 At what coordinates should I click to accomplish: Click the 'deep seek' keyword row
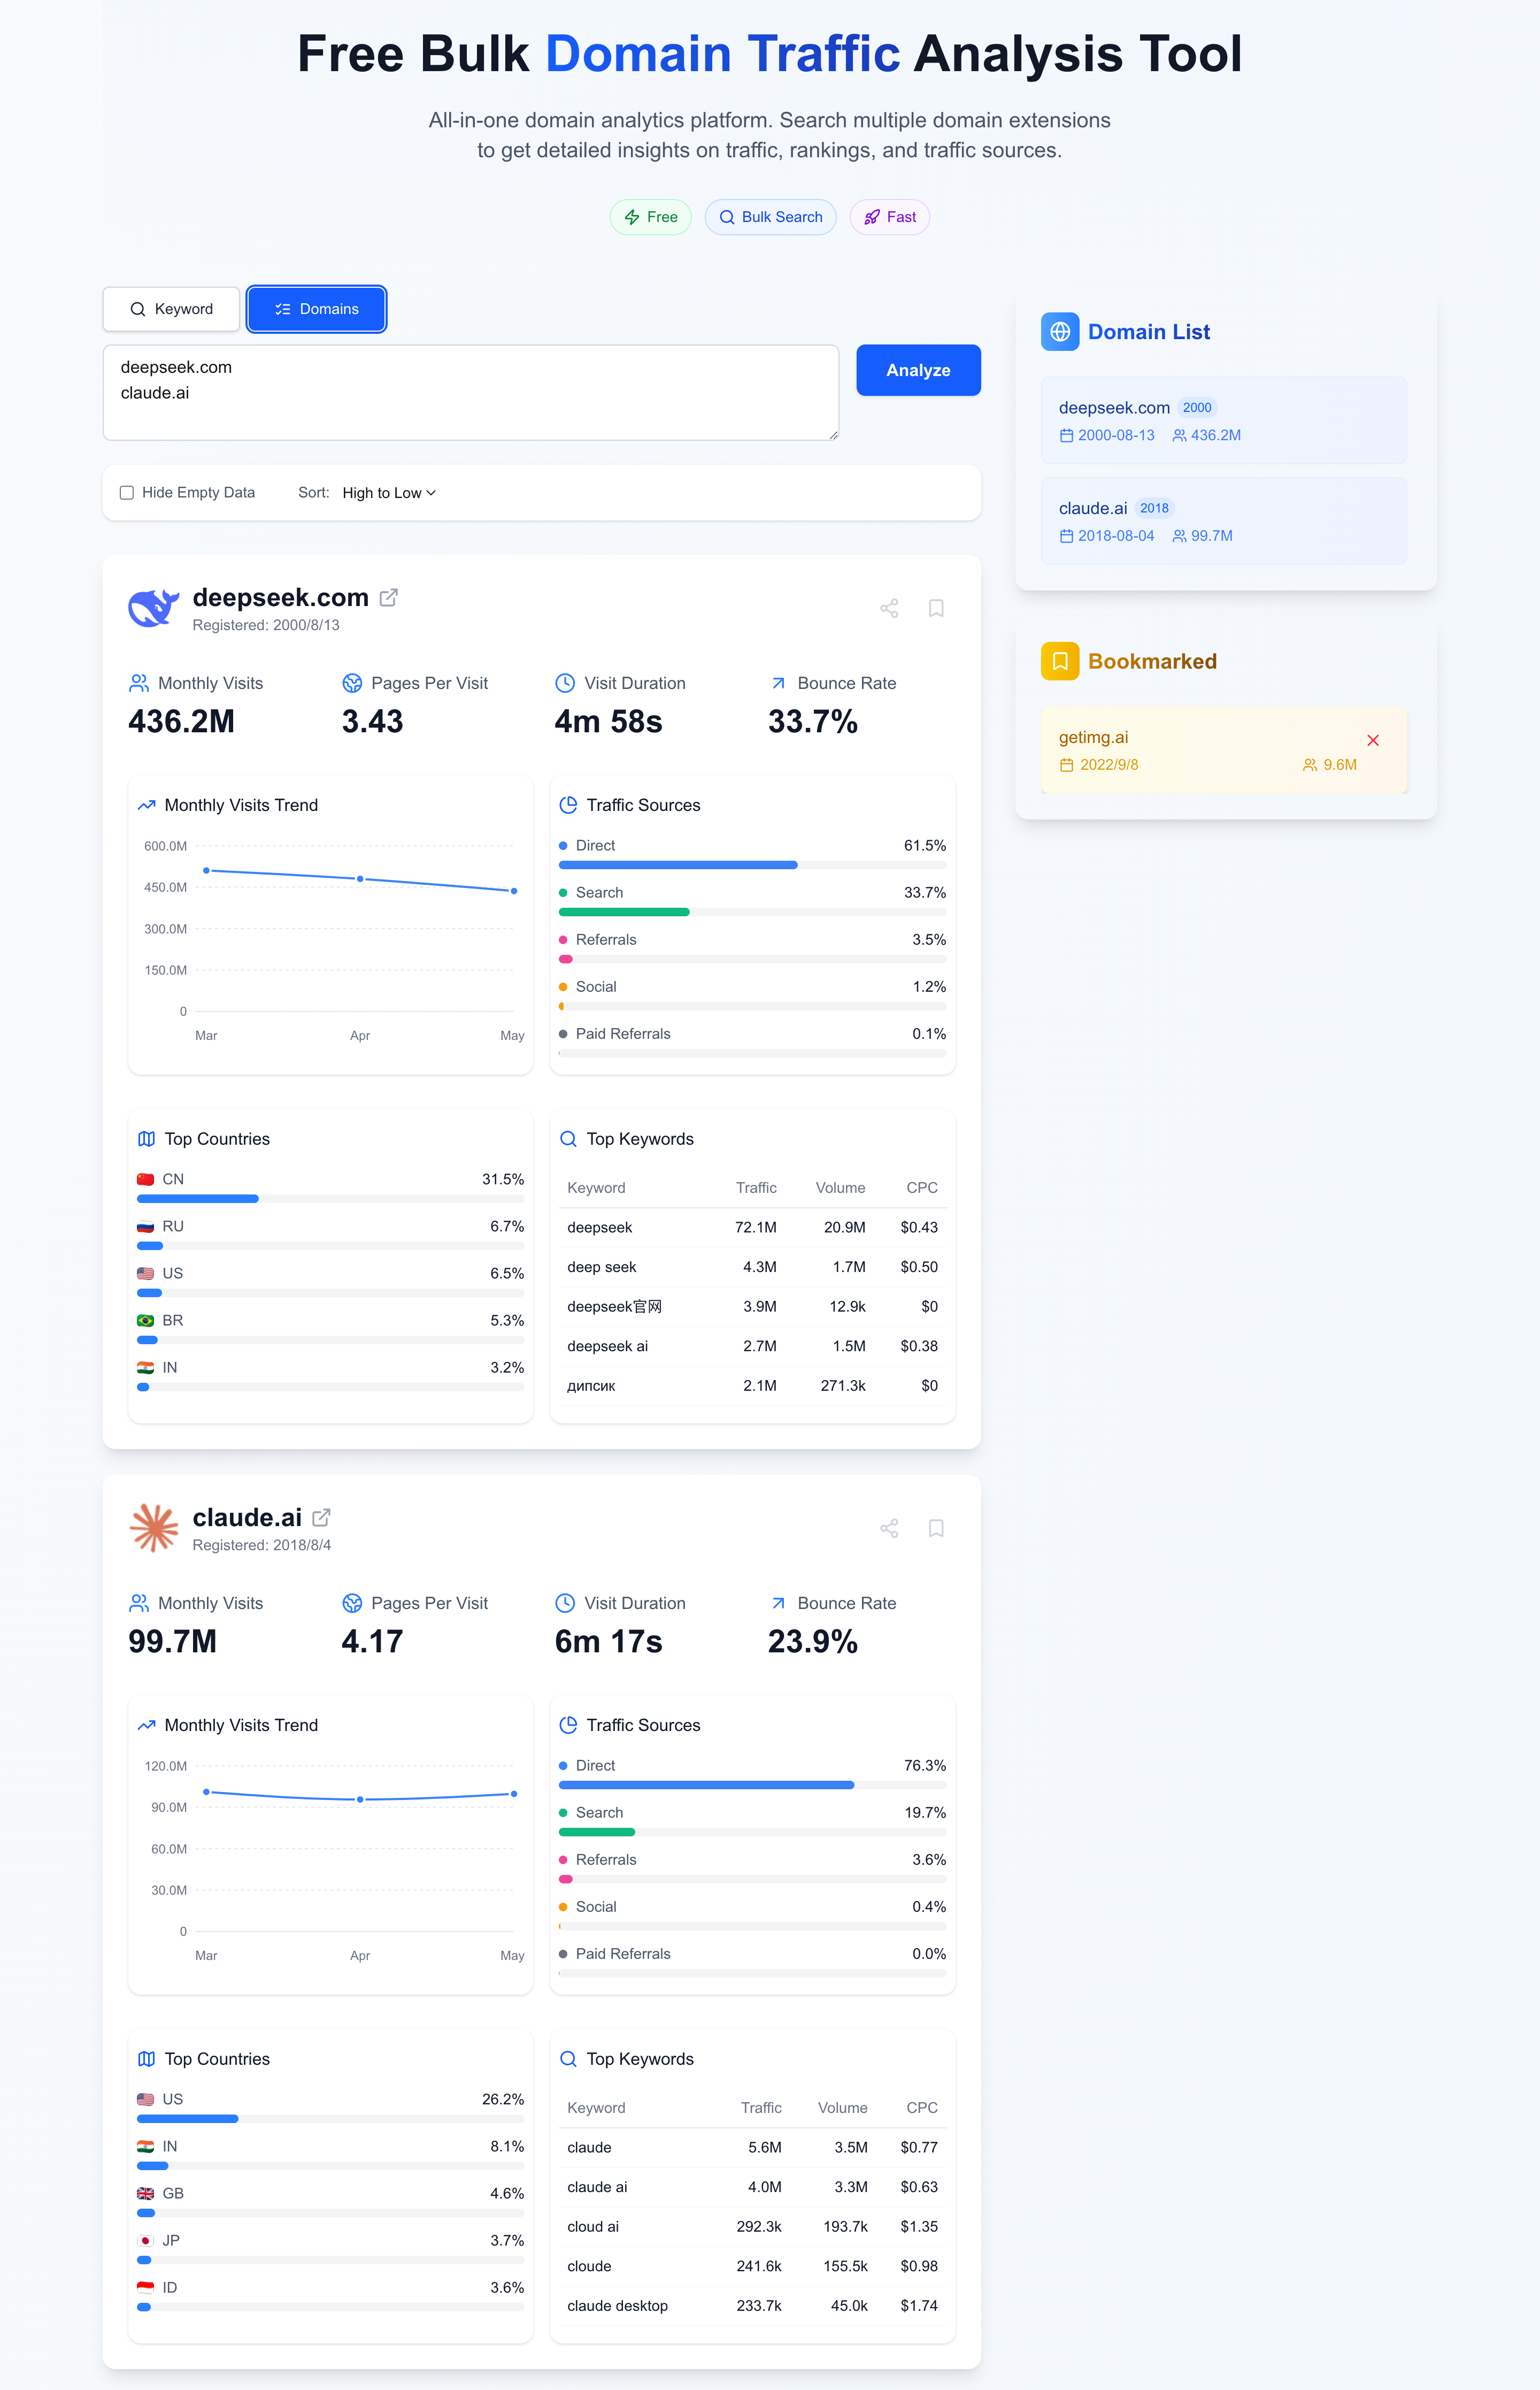(752, 1267)
